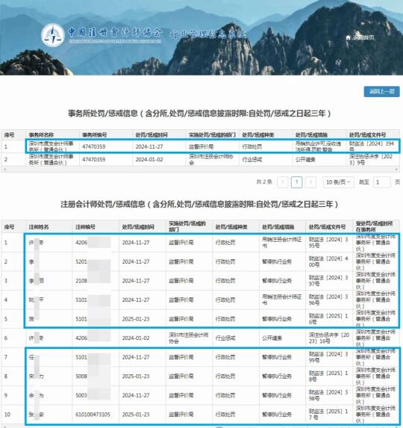The height and width of the screenshot is (428, 403).
Task: Click left arrow of firm table scrollbar
Action: pos(4,170)
